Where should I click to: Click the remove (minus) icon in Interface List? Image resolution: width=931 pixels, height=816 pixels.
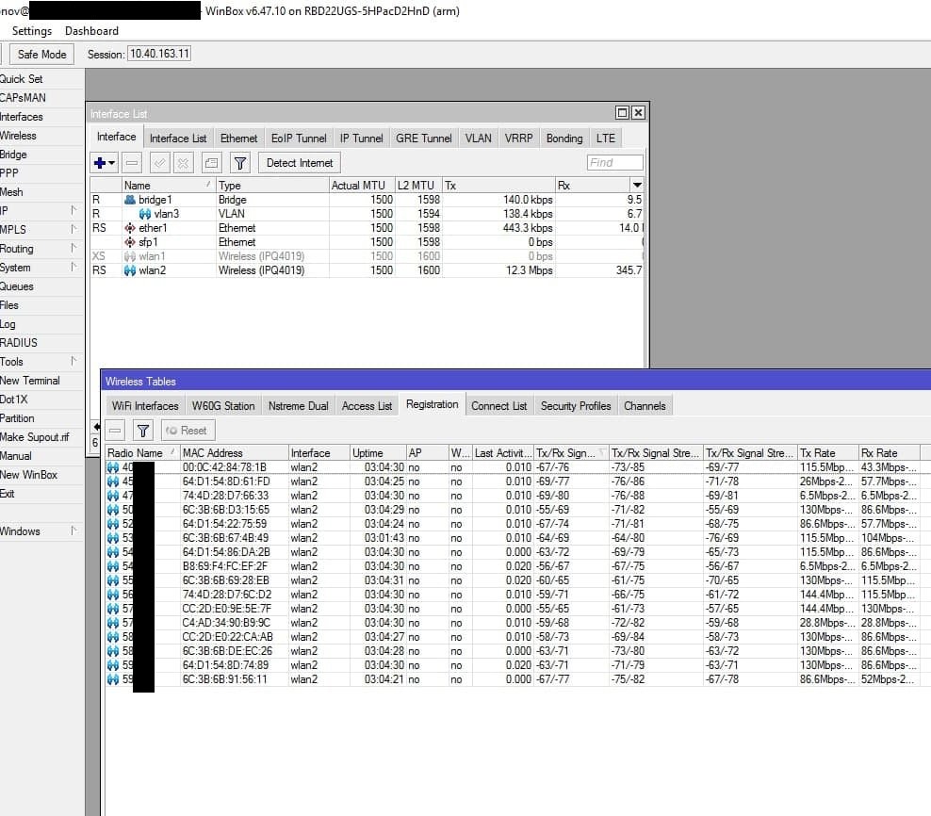(x=133, y=163)
